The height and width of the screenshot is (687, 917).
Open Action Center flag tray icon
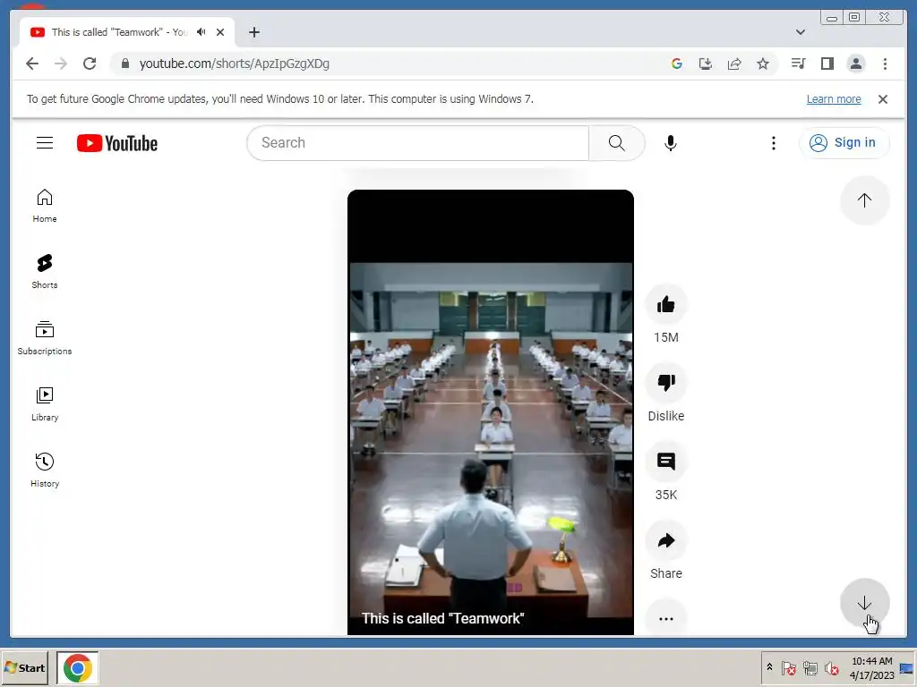[788, 667]
